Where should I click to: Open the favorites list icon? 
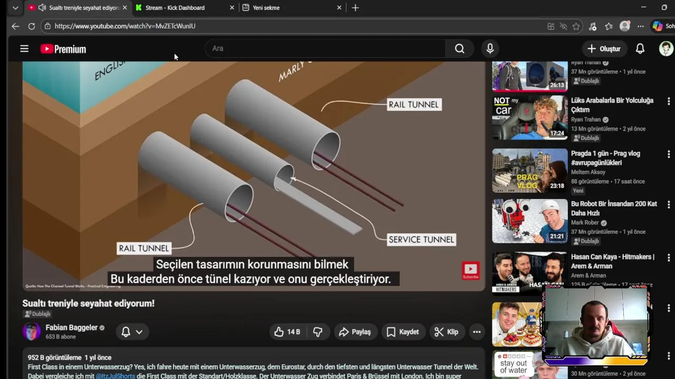point(609,26)
